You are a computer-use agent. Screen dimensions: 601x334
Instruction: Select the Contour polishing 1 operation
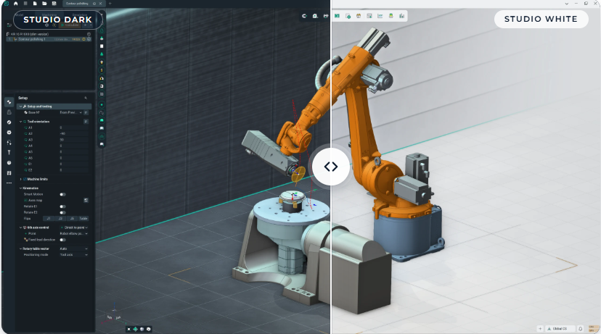tap(49, 39)
